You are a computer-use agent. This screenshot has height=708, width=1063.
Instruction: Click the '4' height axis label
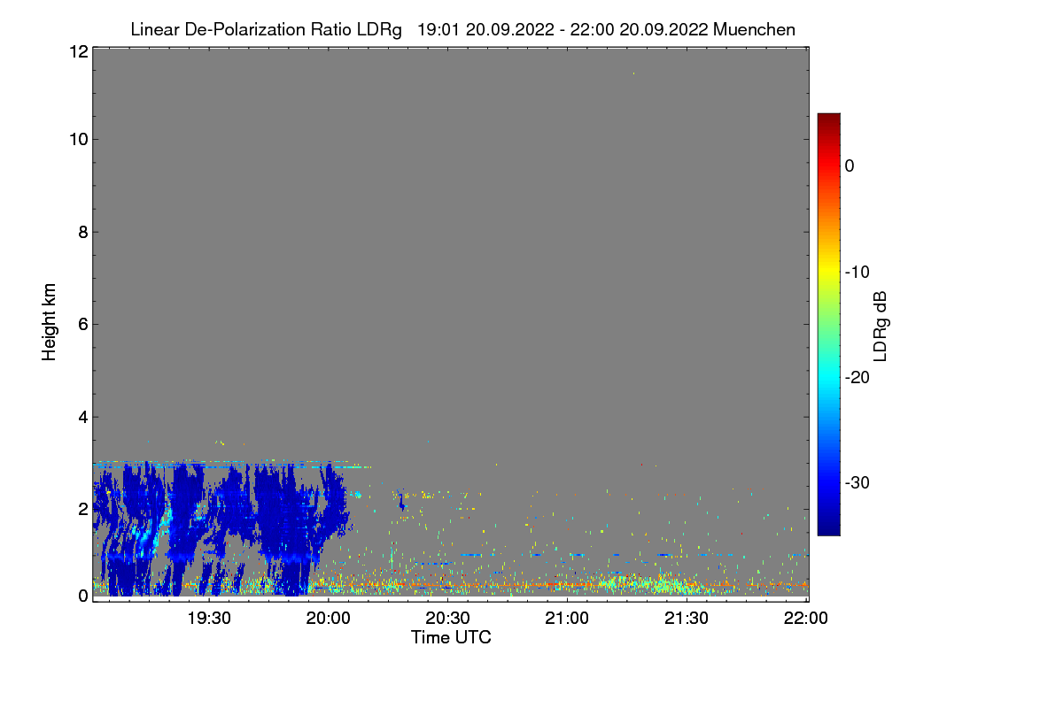coord(82,416)
